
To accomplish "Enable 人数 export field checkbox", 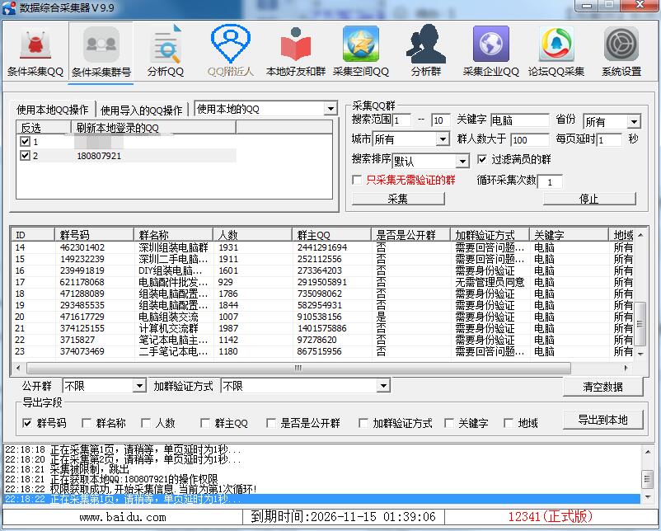I will tap(146, 423).
